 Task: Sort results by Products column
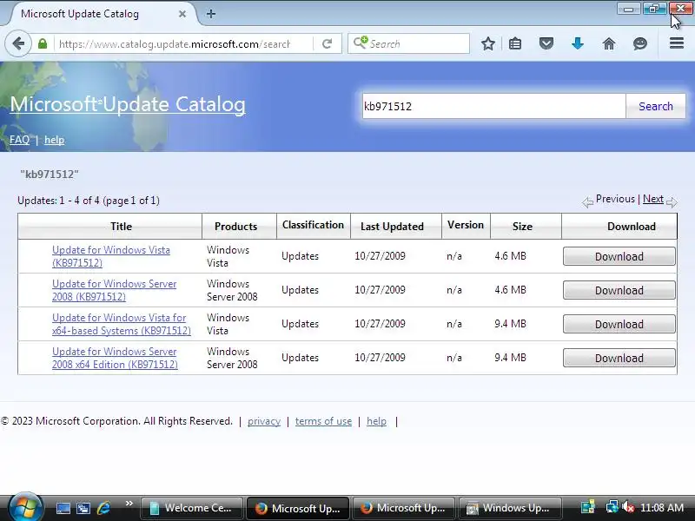(235, 227)
